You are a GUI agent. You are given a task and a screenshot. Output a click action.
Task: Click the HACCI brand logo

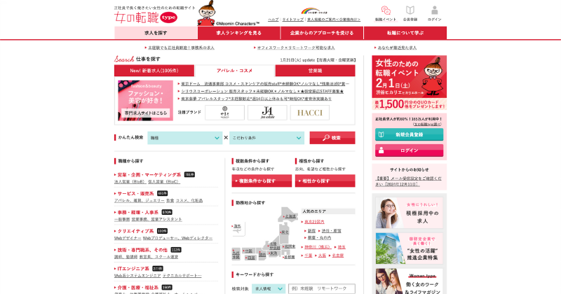tap(310, 113)
